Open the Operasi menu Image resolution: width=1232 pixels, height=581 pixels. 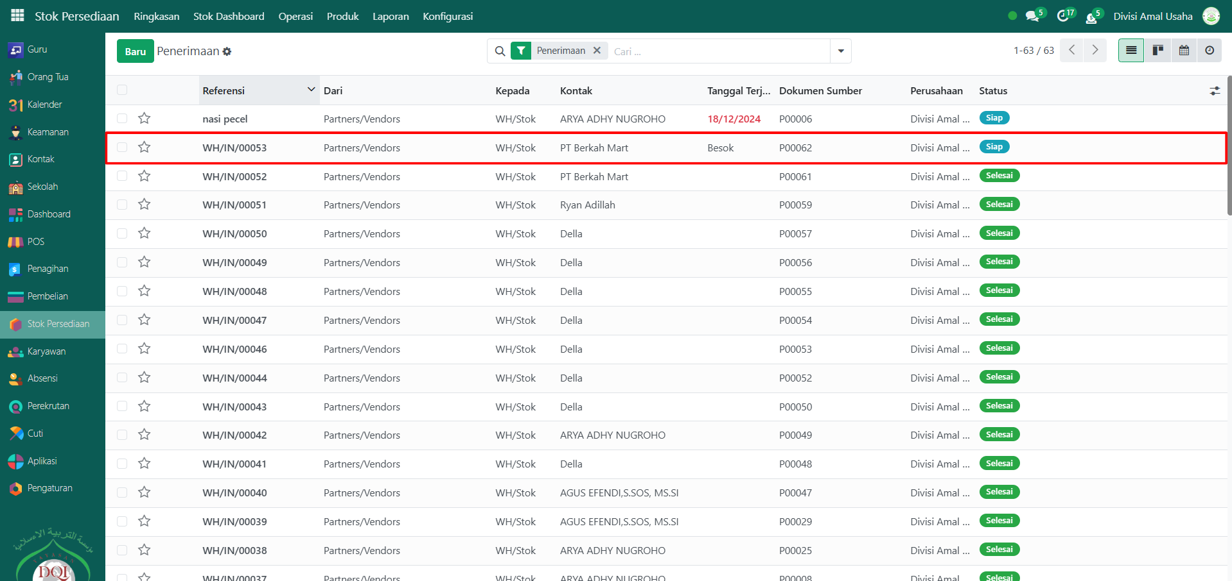(x=295, y=16)
